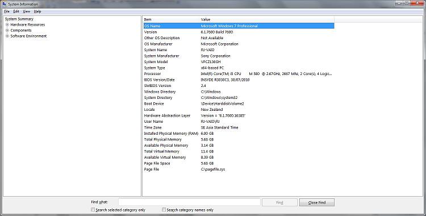The height and width of the screenshot is (216, 426).
Task: Maximize the System Information window
Action: [x=407, y=3]
